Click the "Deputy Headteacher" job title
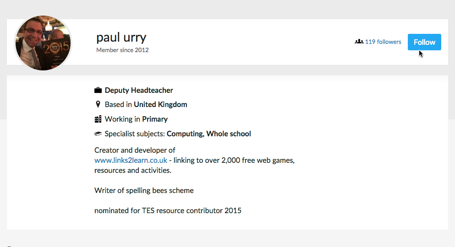 (x=139, y=90)
